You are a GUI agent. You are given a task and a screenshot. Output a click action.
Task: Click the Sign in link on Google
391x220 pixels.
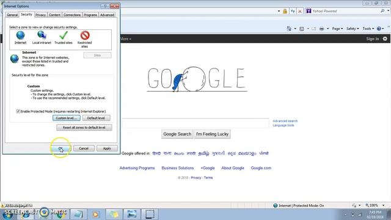pyautogui.click(x=373, y=38)
